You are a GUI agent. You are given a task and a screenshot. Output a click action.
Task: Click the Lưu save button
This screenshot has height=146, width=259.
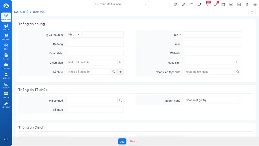[x=122, y=141]
